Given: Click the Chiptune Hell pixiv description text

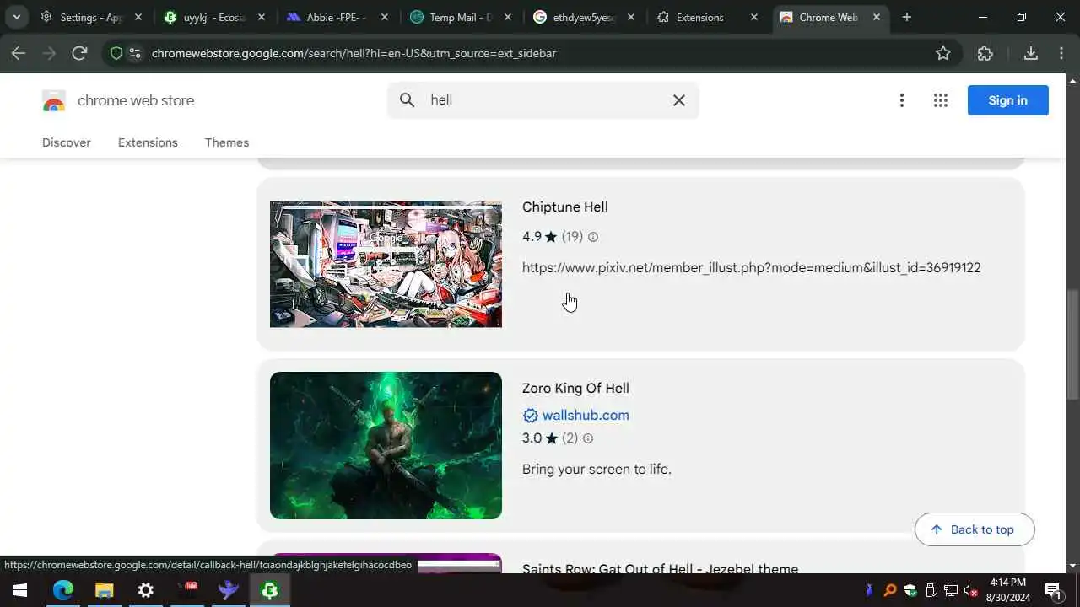Looking at the screenshot, I should 751,268.
